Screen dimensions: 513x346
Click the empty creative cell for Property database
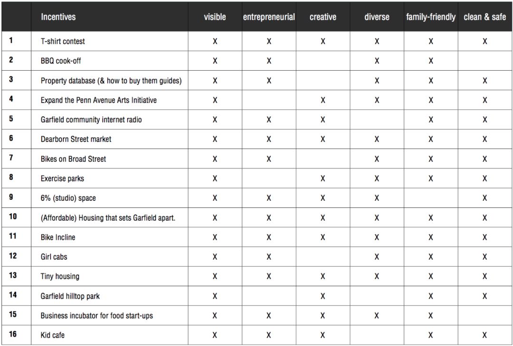[323, 81]
